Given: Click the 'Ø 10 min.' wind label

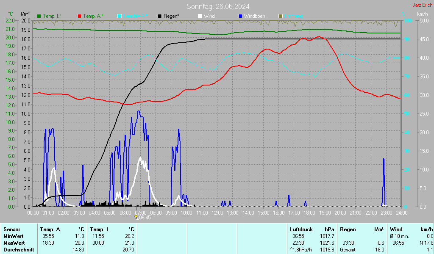Looking at the screenshot, I should (399, 236).
